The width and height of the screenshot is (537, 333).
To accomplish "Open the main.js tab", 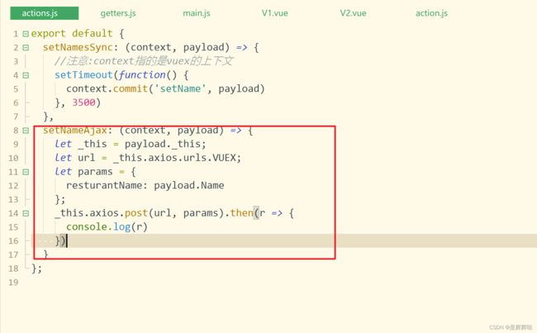I will (x=197, y=13).
